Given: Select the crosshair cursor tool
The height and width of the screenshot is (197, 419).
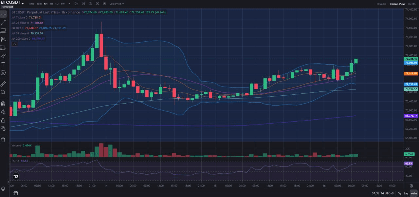Looking at the screenshot, I should [x=3, y=14].
